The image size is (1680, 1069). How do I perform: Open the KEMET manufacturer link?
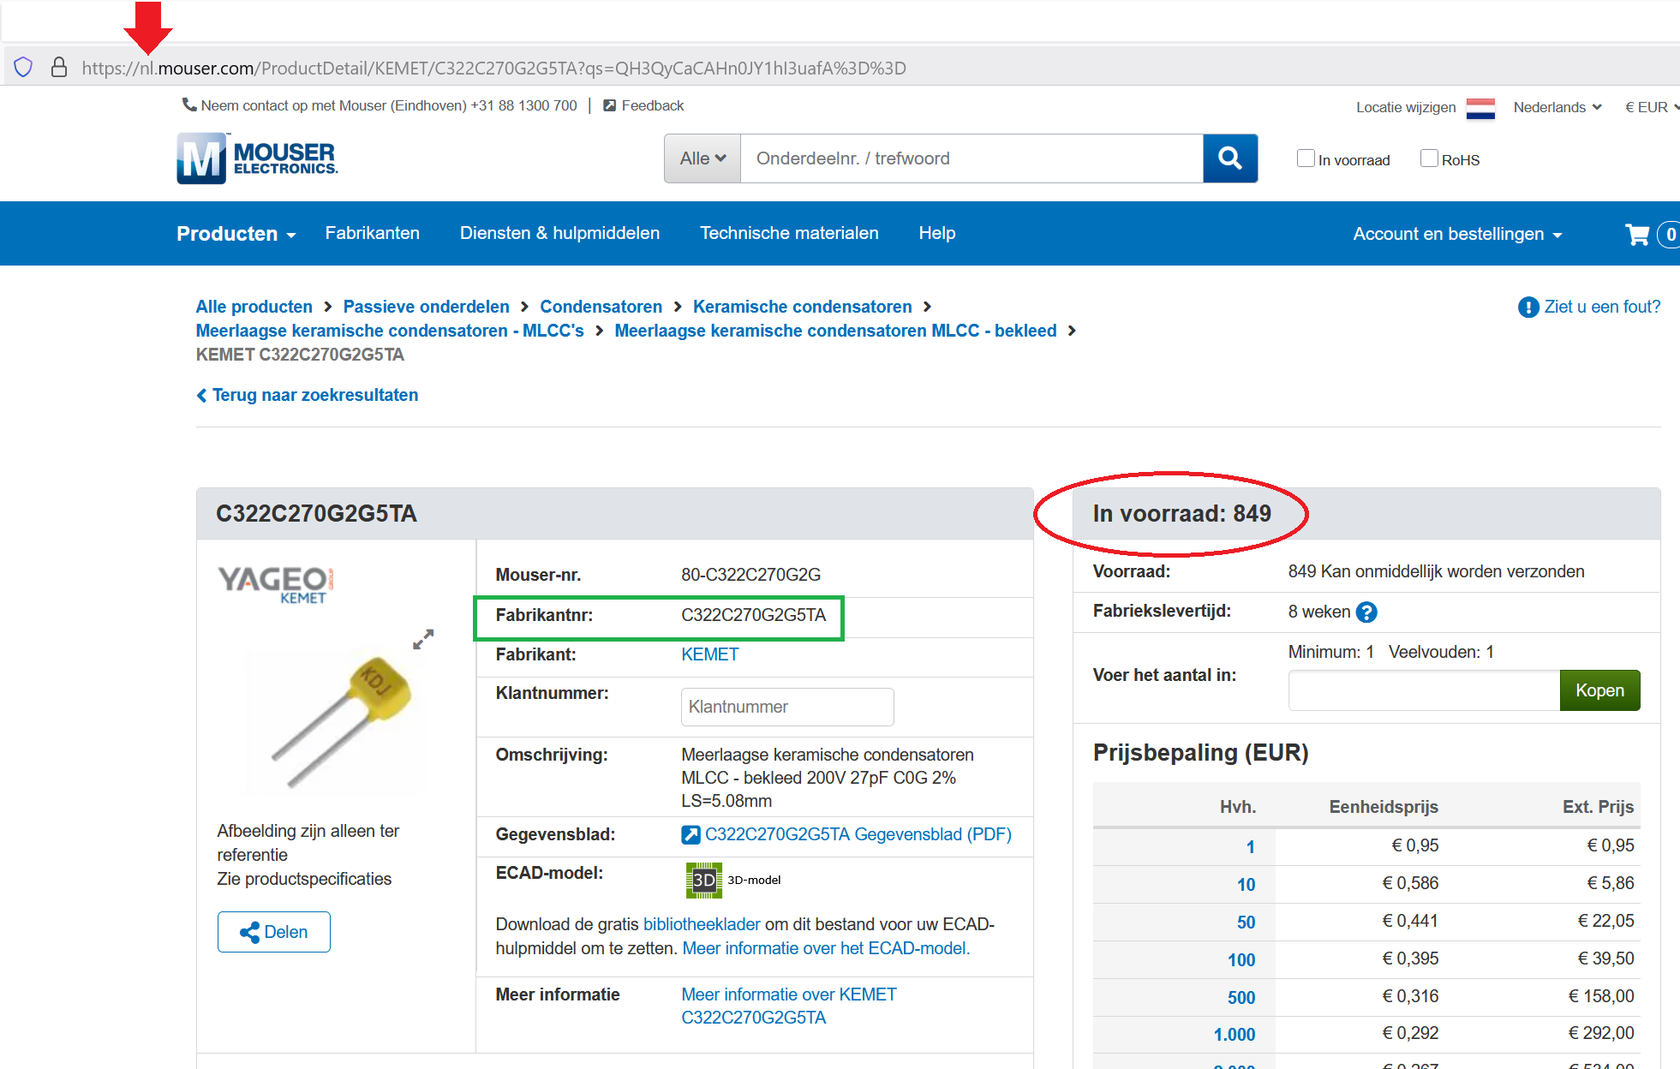point(709,654)
